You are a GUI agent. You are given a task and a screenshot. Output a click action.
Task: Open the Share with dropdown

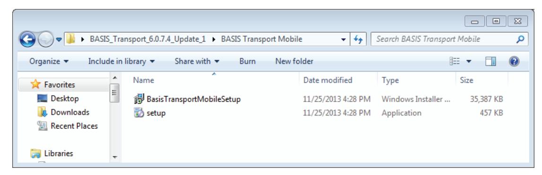pos(197,61)
